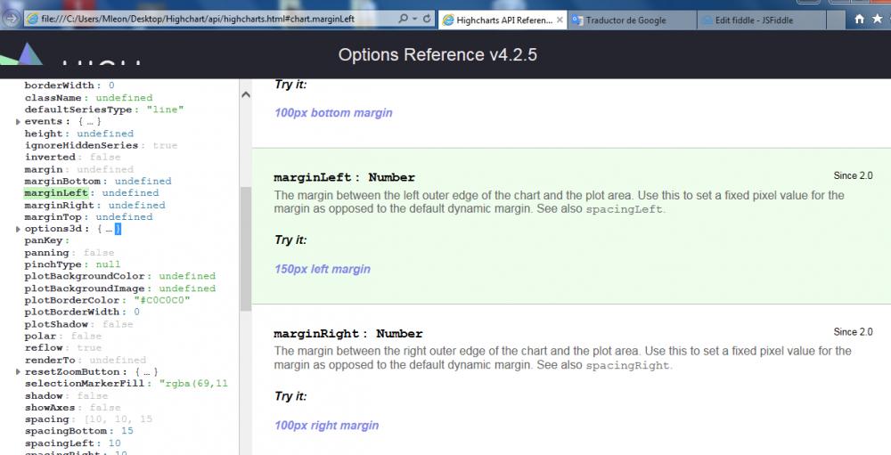Click the browser back arrow button
The height and width of the screenshot is (455, 891).
click(11, 19)
